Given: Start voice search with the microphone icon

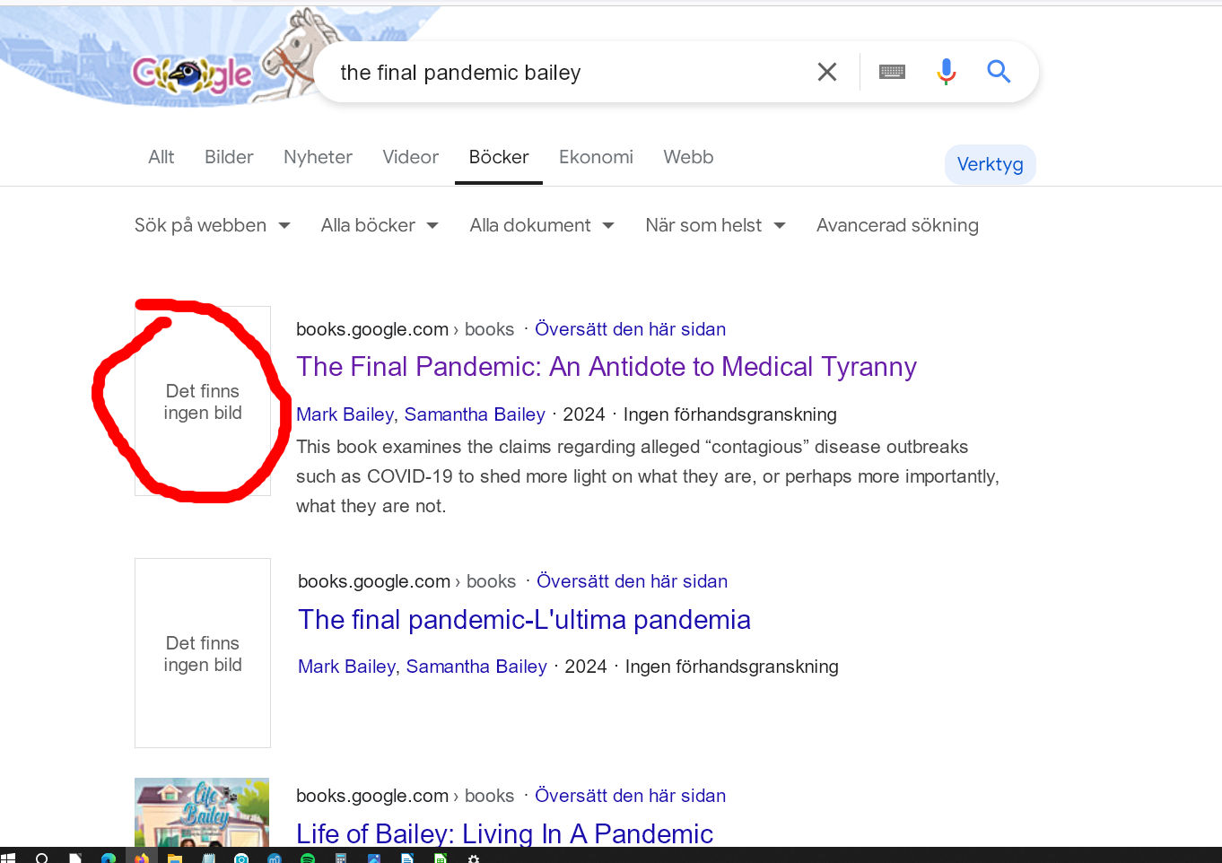Looking at the screenshot, I should tap(946, 72).
